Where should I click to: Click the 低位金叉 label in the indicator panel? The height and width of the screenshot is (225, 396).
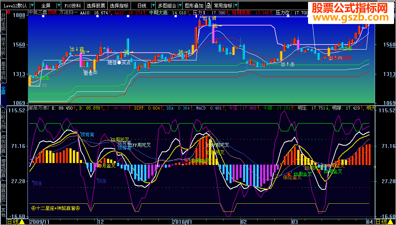point(292,177)
